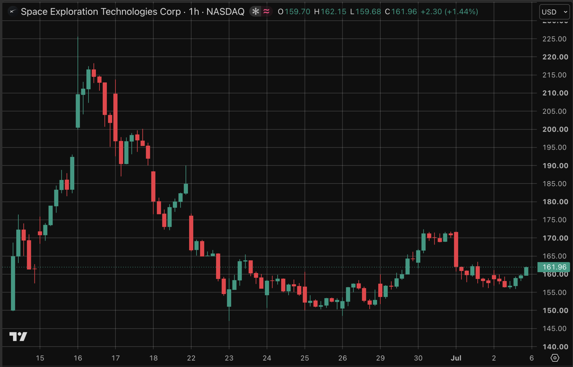This screenshot has height=367, width=573.
Task: Click date 16 on the time axis
Action: (78, 358)
